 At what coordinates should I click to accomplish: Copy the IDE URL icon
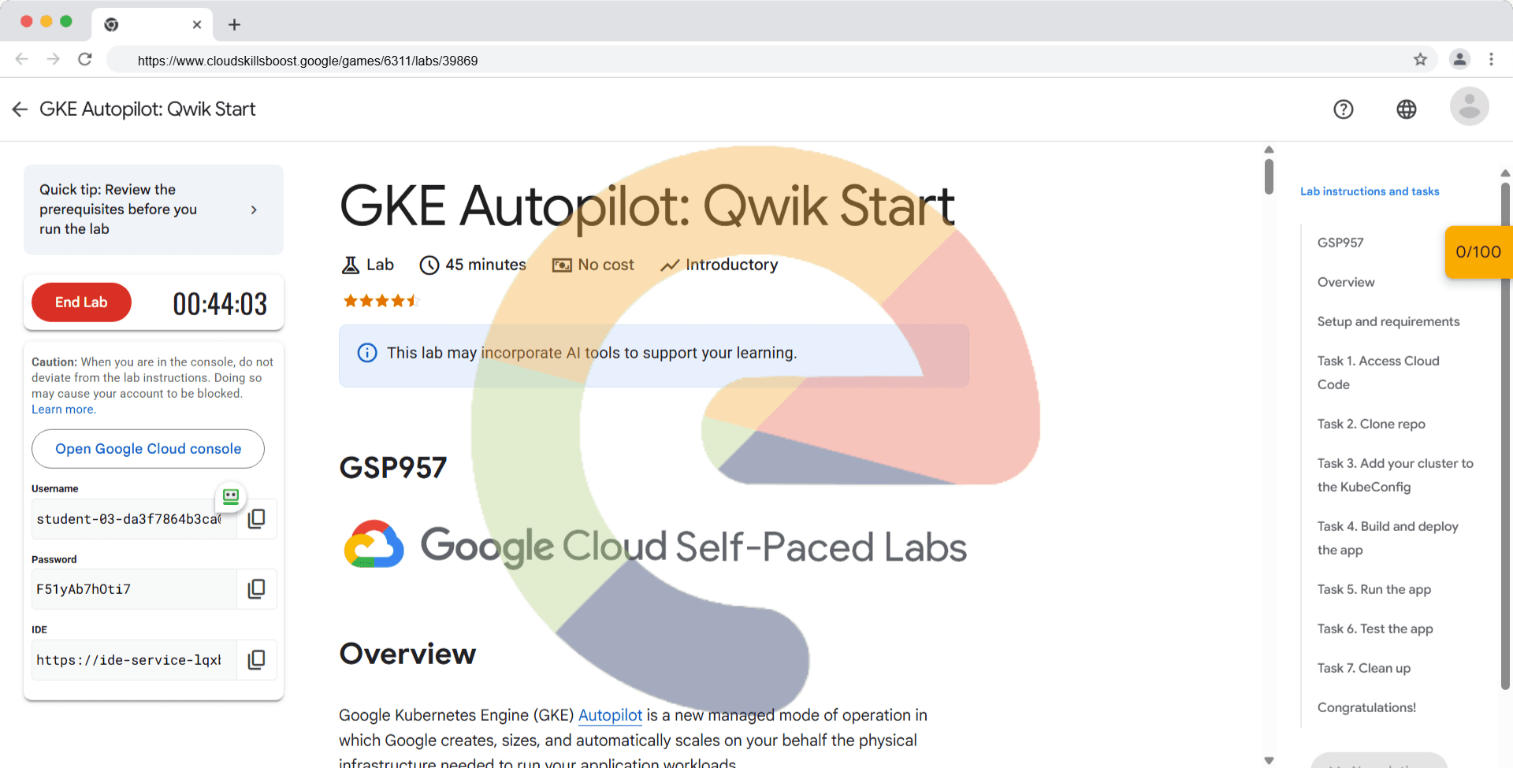[x=256, y=660]
